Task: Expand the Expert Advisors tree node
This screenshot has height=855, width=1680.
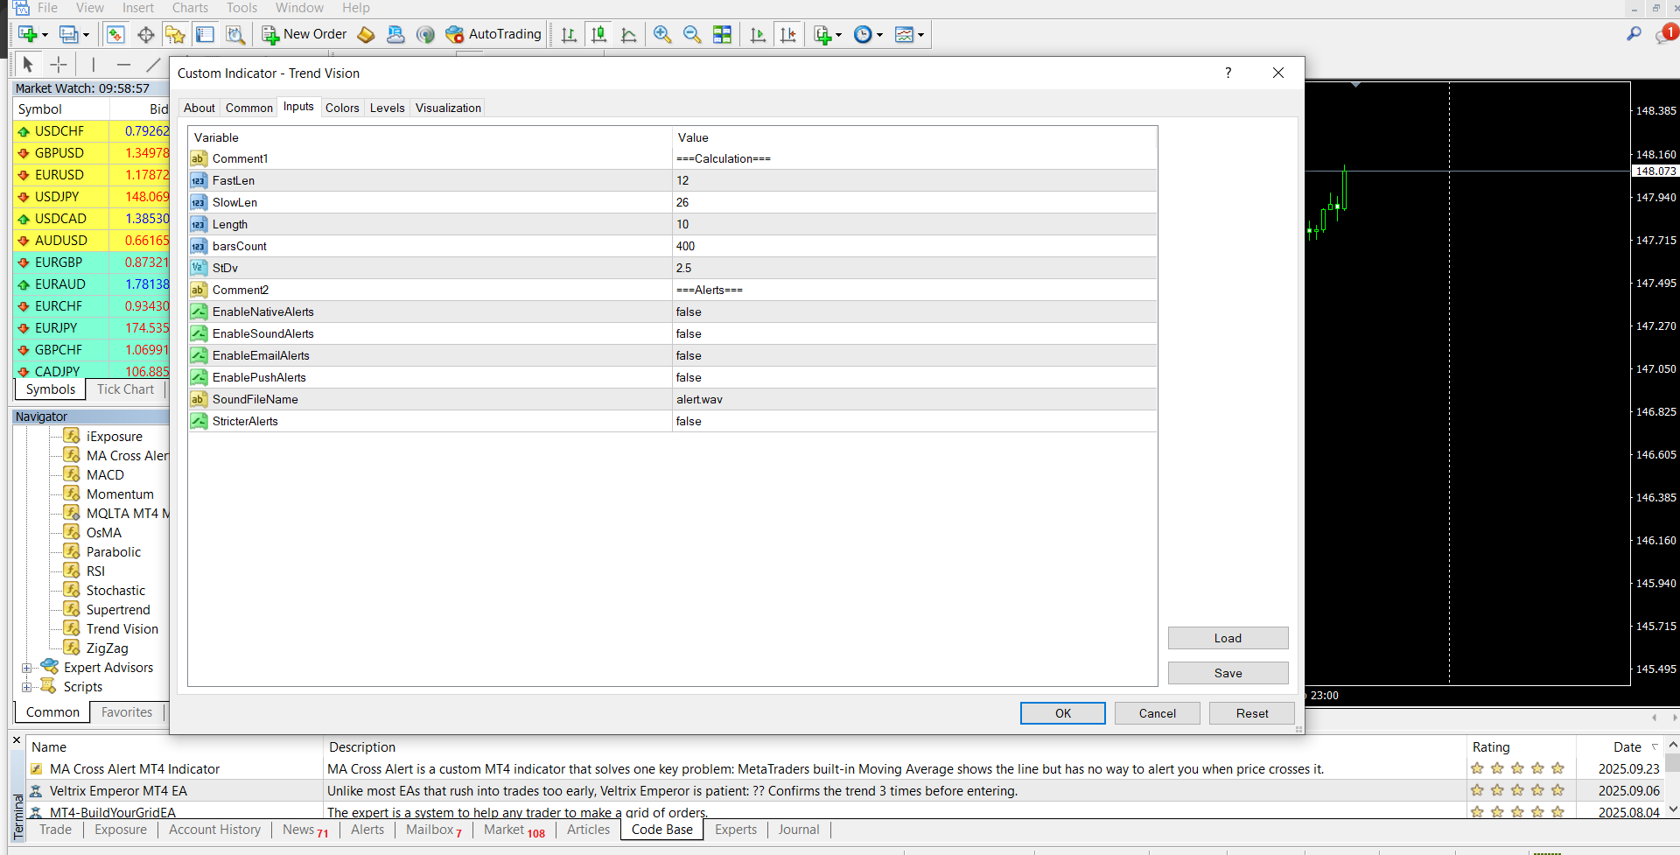Action: [x=26, y=668]
